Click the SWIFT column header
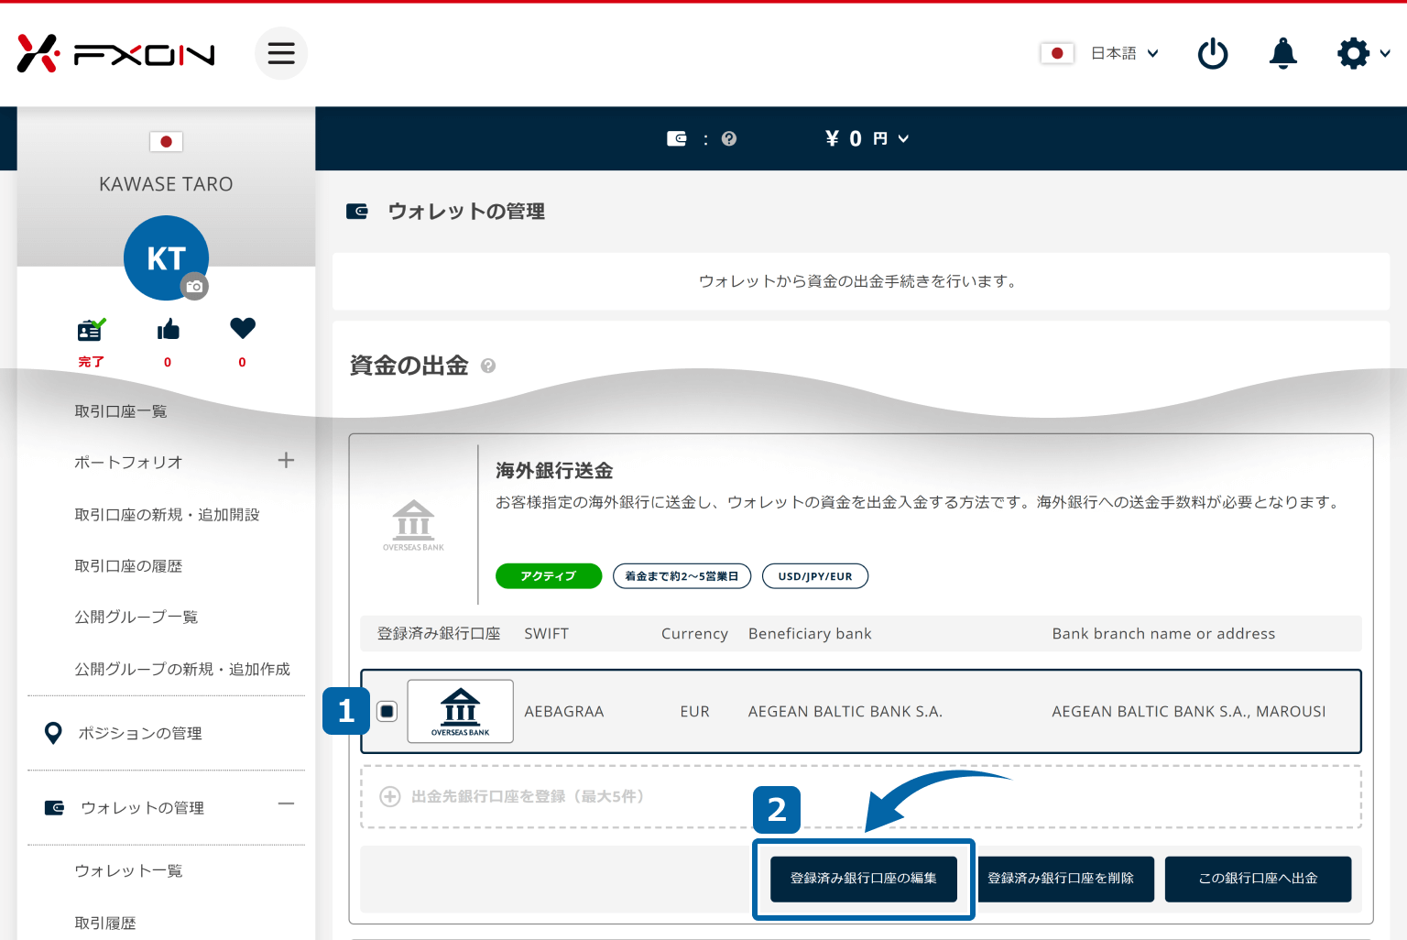 (547, 634)
